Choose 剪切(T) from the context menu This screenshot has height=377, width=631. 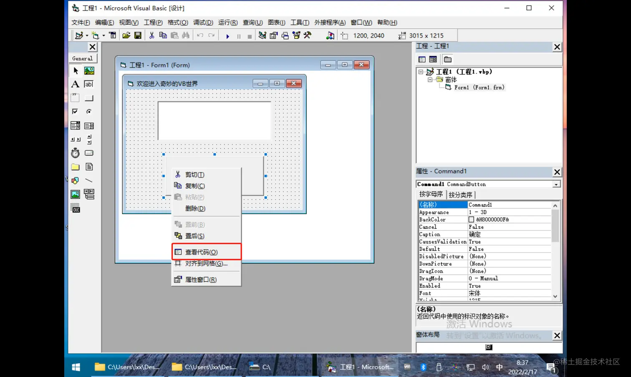(x=207, y=175)
